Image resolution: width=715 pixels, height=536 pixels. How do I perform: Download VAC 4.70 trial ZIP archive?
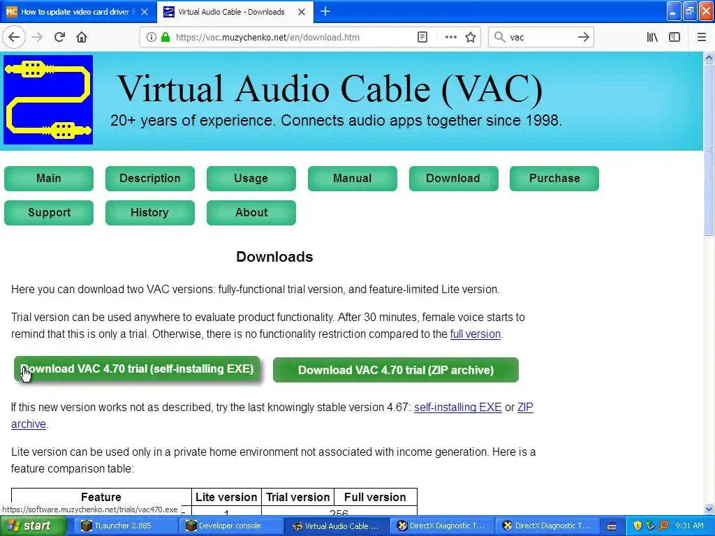pyautogui.click(x=396, y=370)
